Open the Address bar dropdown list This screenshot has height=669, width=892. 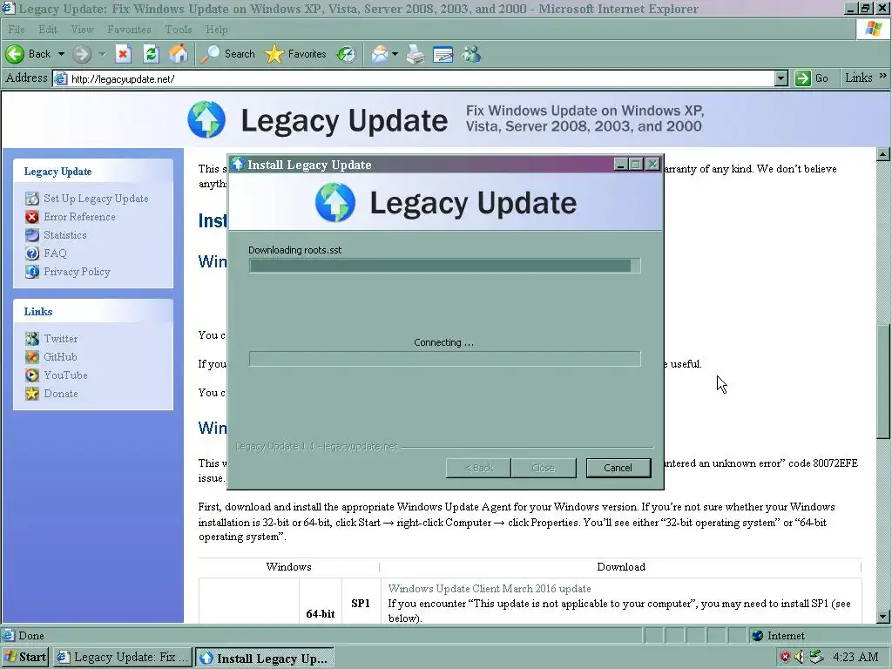781,78
